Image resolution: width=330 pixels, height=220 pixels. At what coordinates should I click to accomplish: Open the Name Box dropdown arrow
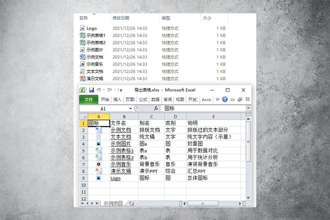(130, 108)
